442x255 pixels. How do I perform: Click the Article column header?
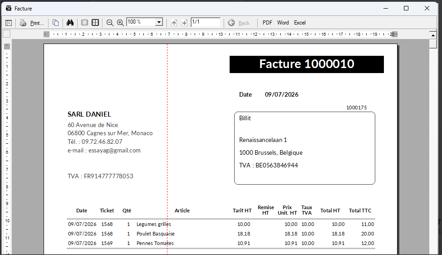182,211
